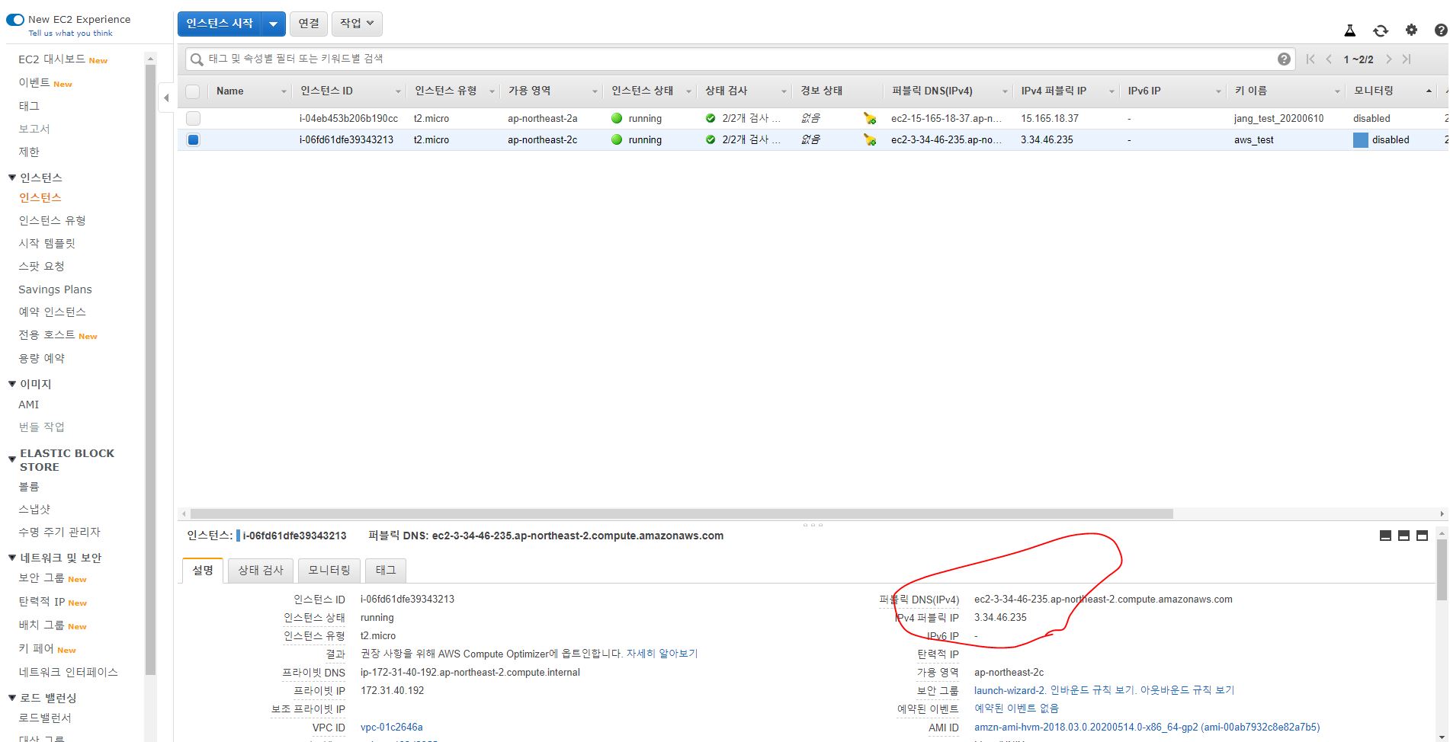The width and height of the screenshot is (1450, 742).
Task: Open Savings Plans in sidebar
Action: (55, 289)
